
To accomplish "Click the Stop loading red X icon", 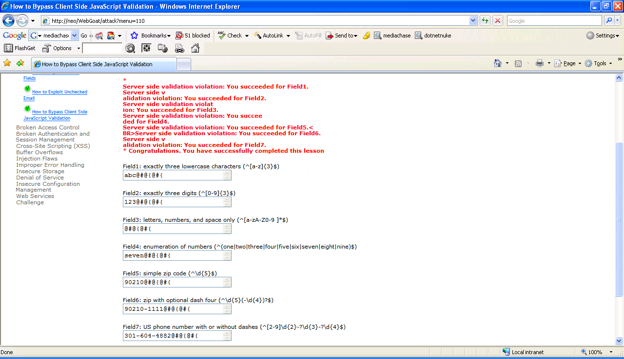I will (x=498, y=21).
